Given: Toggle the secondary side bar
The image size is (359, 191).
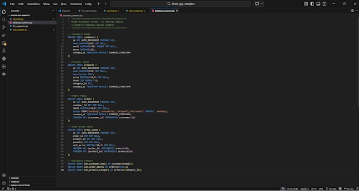Looking at the screenshot, I should pyautogui.click(x=325, y=4).
